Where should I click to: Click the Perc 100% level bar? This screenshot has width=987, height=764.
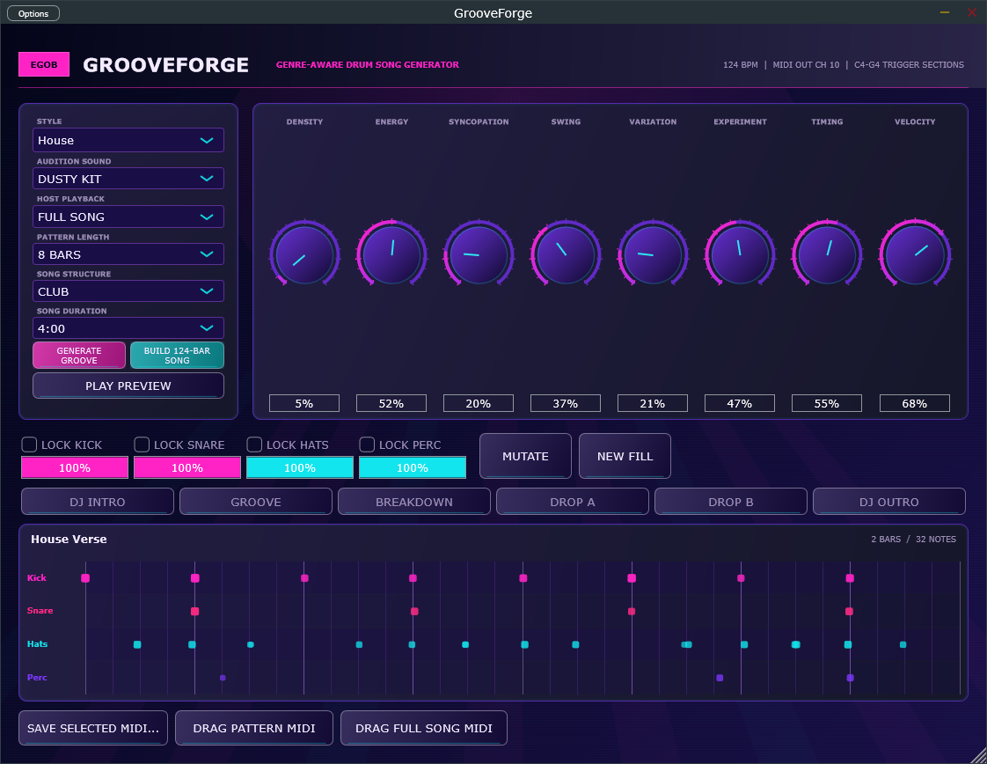pos(413,467)
